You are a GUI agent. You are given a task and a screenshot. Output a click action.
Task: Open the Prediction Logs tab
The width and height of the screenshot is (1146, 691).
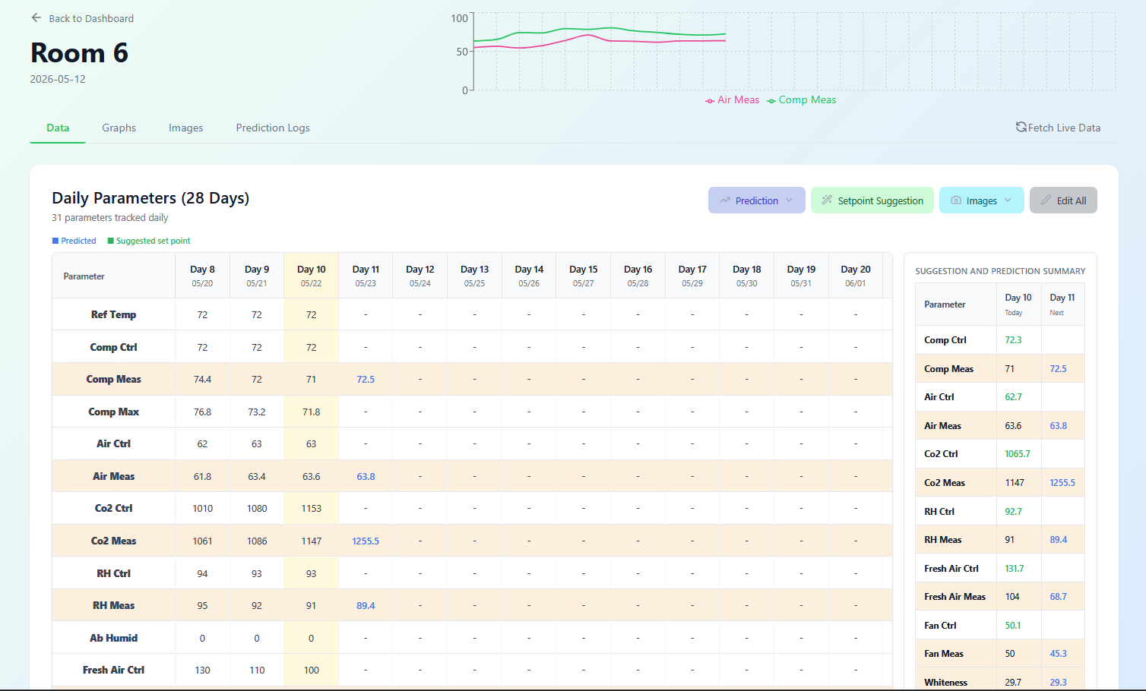click(x=273, y=128)
